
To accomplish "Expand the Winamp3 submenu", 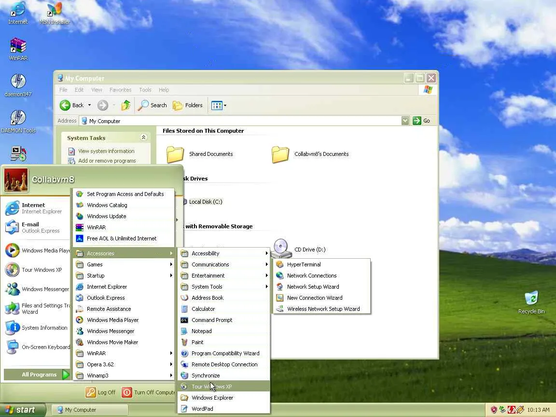I will [124, 375].
